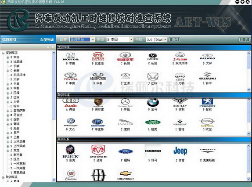Pick the Lifan (力帆) logo

click(180, 76)
